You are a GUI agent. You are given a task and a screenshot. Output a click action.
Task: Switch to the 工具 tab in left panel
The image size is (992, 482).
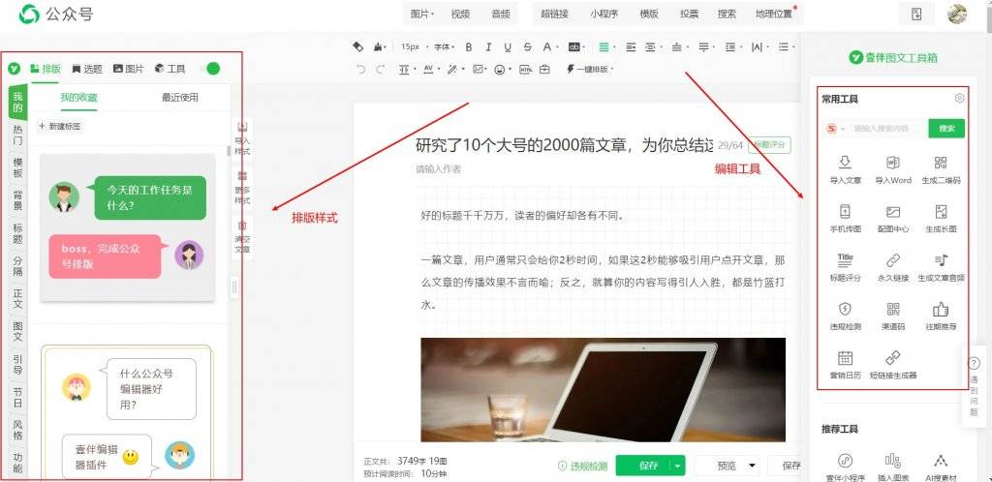[x=170, y=69]
